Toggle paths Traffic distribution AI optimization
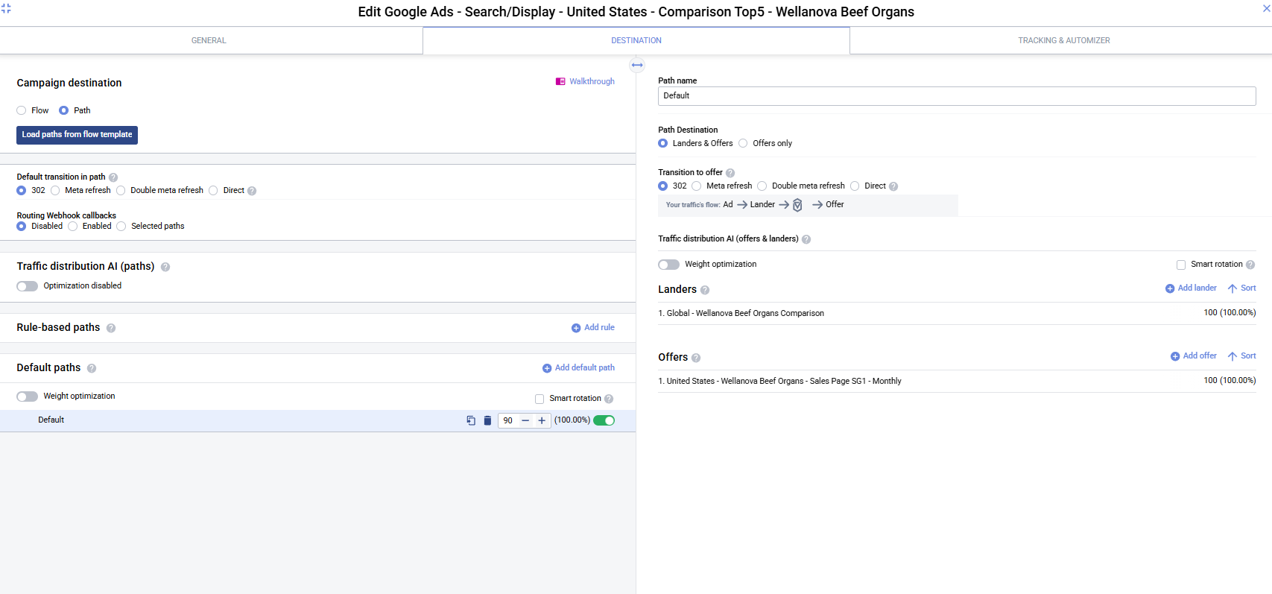 click(x=28, y=286)
